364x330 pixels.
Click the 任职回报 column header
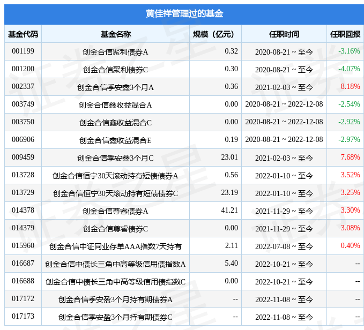[x=345, y=34]
